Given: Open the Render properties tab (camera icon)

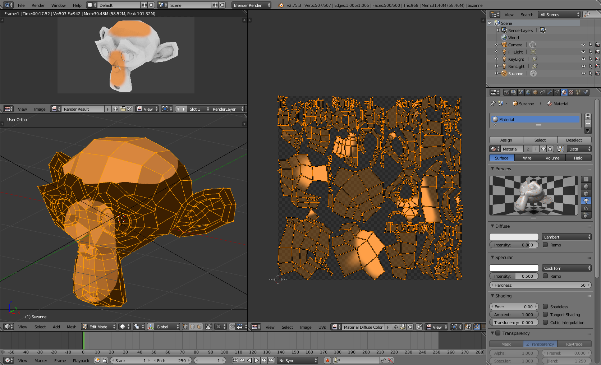Looking at the screenshot, I should (x=506, y=92).
